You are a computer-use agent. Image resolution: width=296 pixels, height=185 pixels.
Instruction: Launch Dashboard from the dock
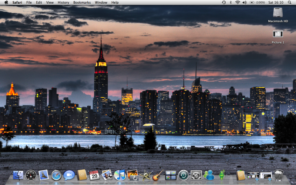31,175
